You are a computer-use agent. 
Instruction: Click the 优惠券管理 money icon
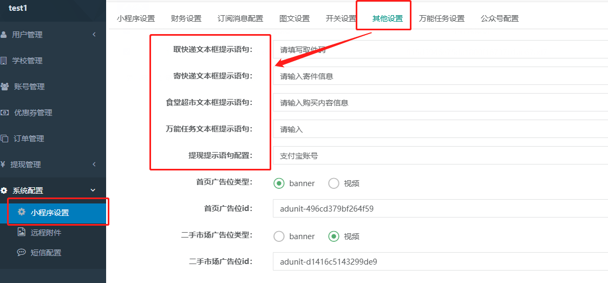[x=5, y=113]
